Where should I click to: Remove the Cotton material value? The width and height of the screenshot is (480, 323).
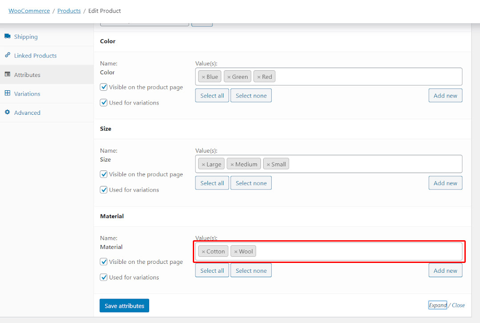[x=203, y=252]
